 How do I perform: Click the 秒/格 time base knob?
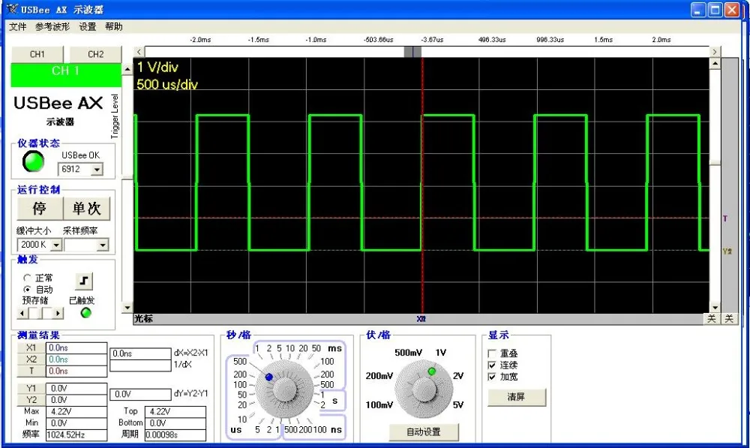pyautogui.click(x=284, y=388)
